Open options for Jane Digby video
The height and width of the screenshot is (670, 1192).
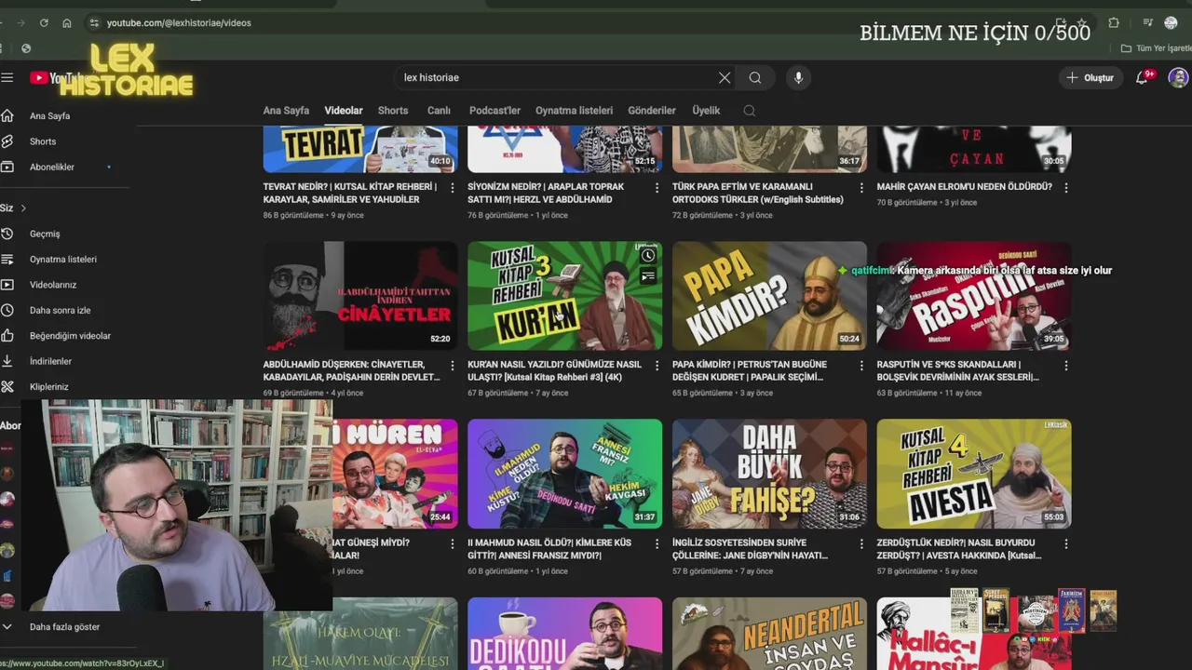point(861,543)
